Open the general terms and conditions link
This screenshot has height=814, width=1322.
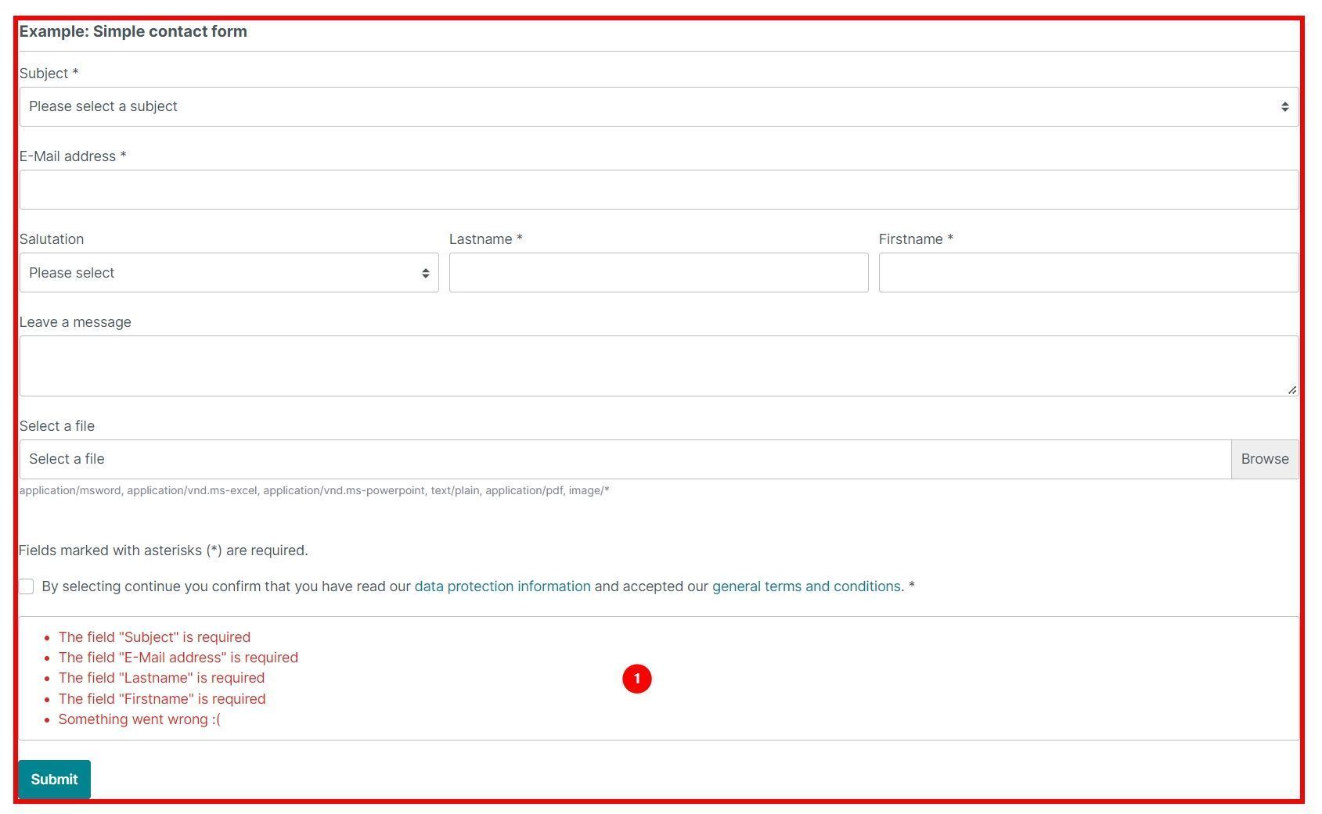(806, 586)
